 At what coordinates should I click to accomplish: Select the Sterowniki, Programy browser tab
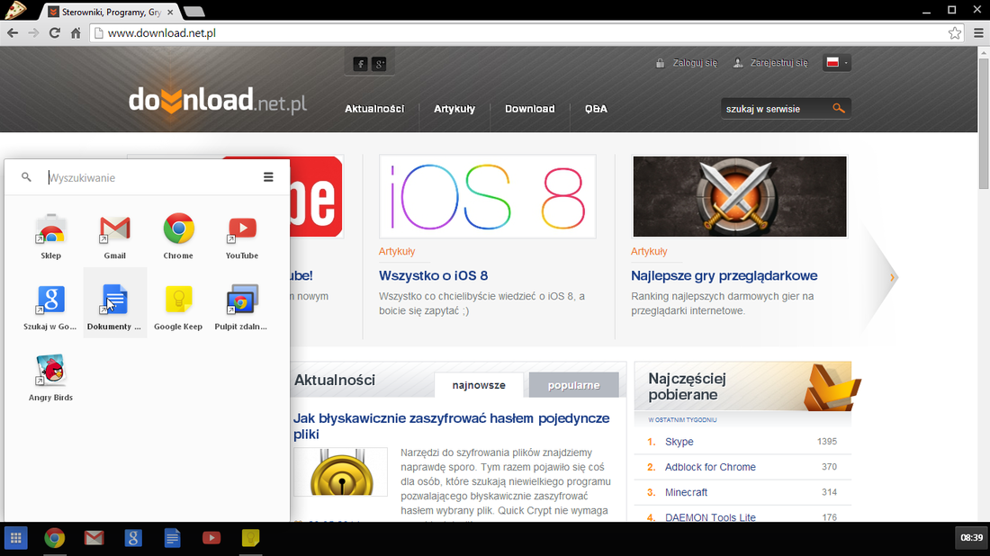pyautogui.click(x=111, y=12)
